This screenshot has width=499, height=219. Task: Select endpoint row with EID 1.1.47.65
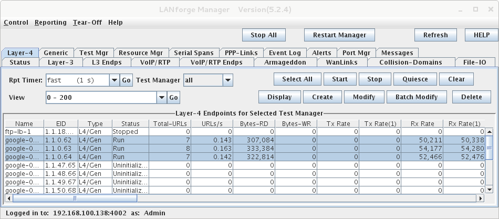tap(245, 165)
